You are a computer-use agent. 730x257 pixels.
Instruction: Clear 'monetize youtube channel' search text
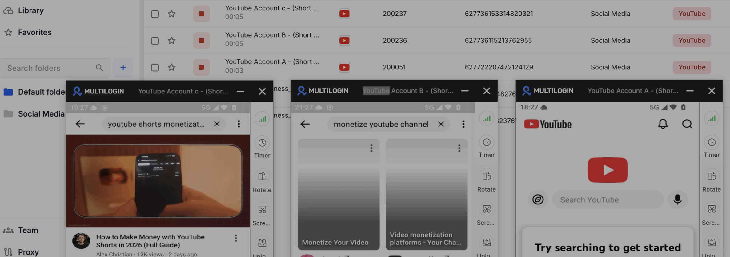click(x=441, y=124)
